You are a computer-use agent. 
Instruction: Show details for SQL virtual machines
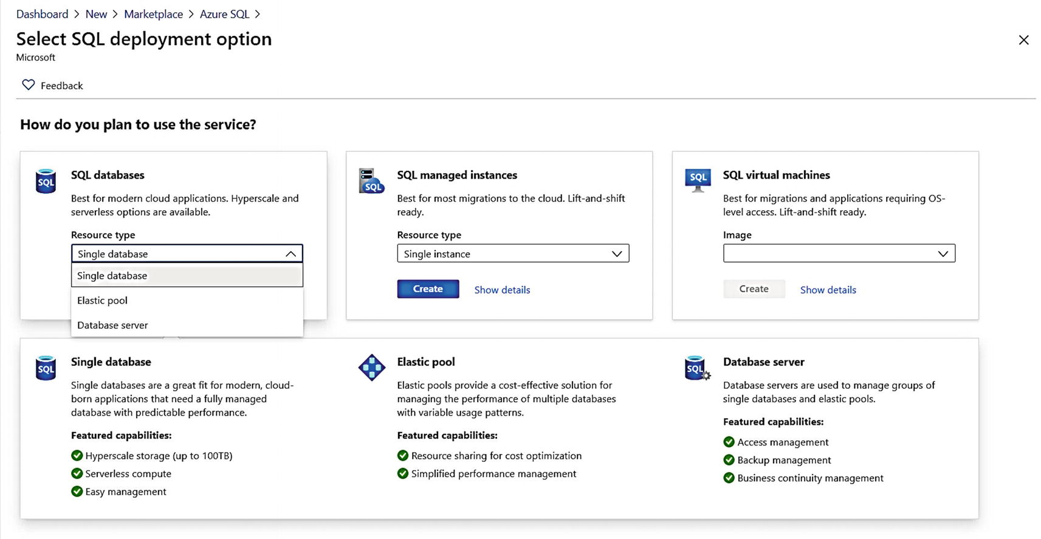tap(828, 290)
